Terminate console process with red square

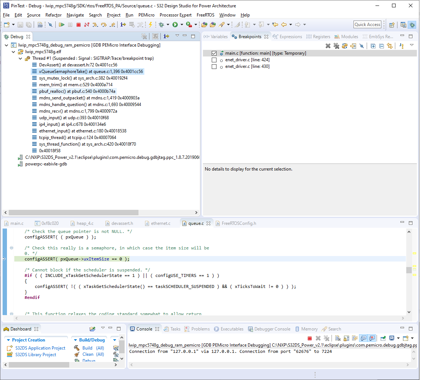310,338
